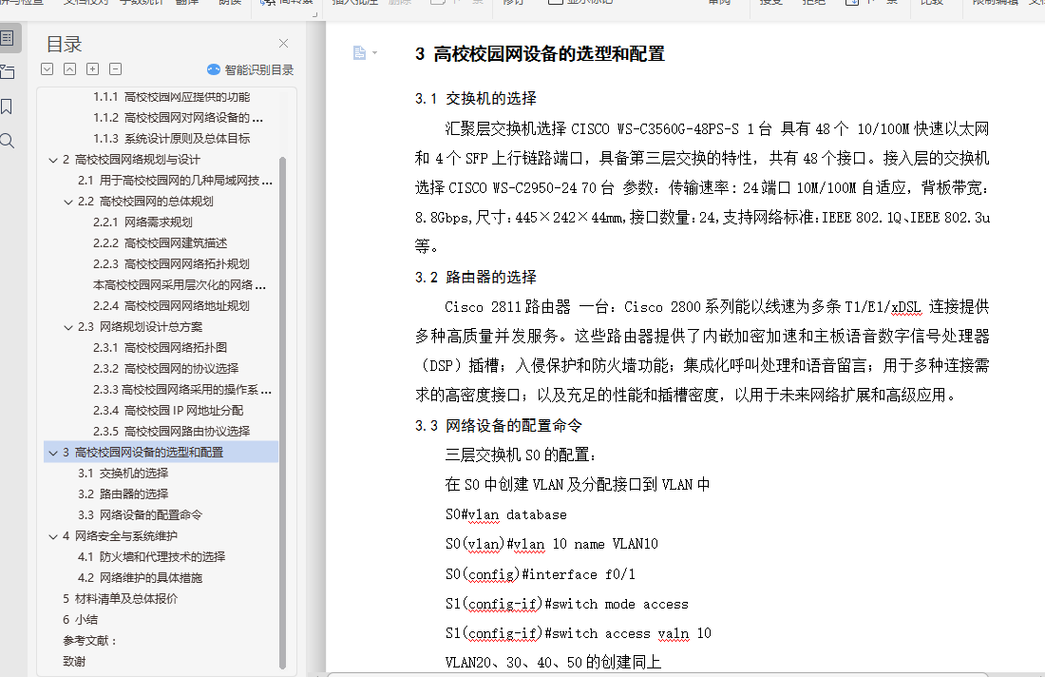The image size is (1045, 677).
Task: Jump to 6 小结 in outline
Action: (80, 619)
